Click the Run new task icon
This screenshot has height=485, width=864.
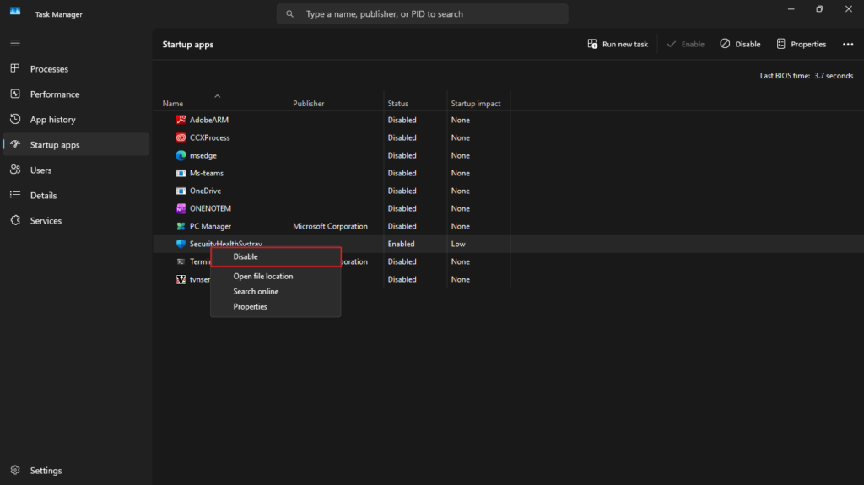[592, 44]
